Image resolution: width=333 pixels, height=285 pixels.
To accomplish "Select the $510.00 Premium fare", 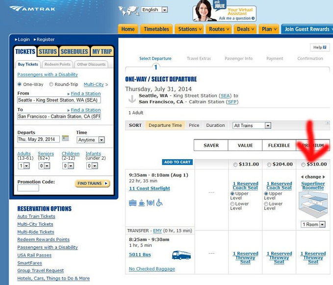I will (303, 165).
